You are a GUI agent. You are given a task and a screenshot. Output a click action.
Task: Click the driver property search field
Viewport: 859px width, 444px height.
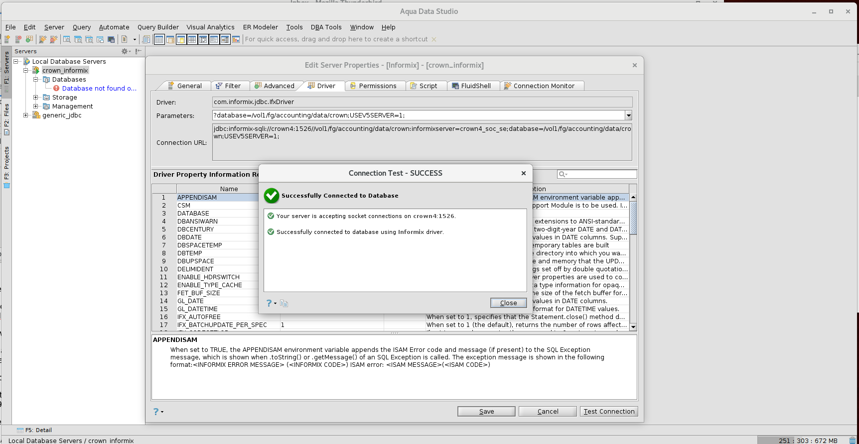(597, 174)
